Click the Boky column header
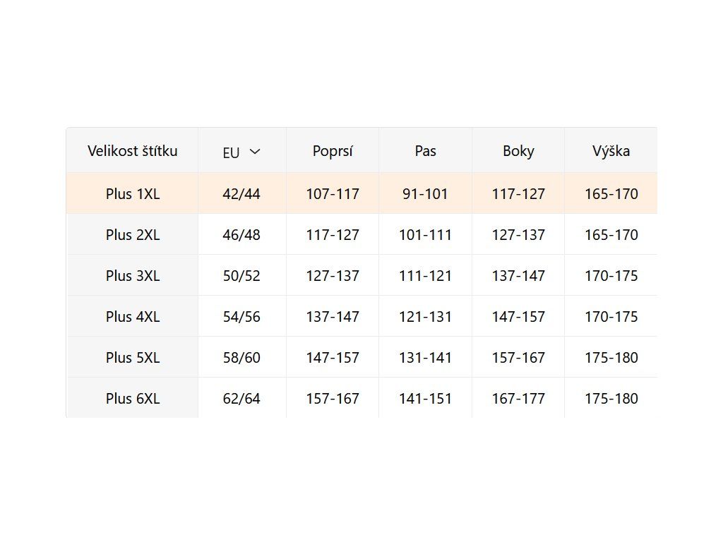The image size is (723, 542). pyautogui.click(x=518, y=151)
